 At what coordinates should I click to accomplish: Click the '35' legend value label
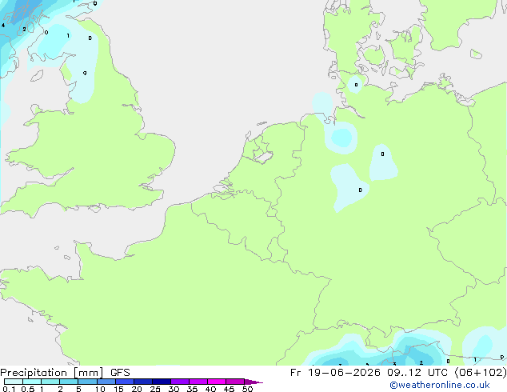click(x=192, y=389)
